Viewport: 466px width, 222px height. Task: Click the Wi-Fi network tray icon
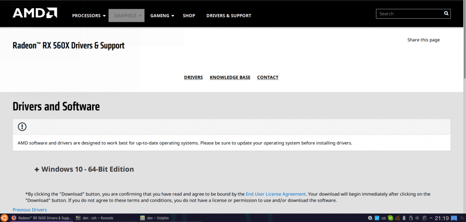(x=397, y=218)
